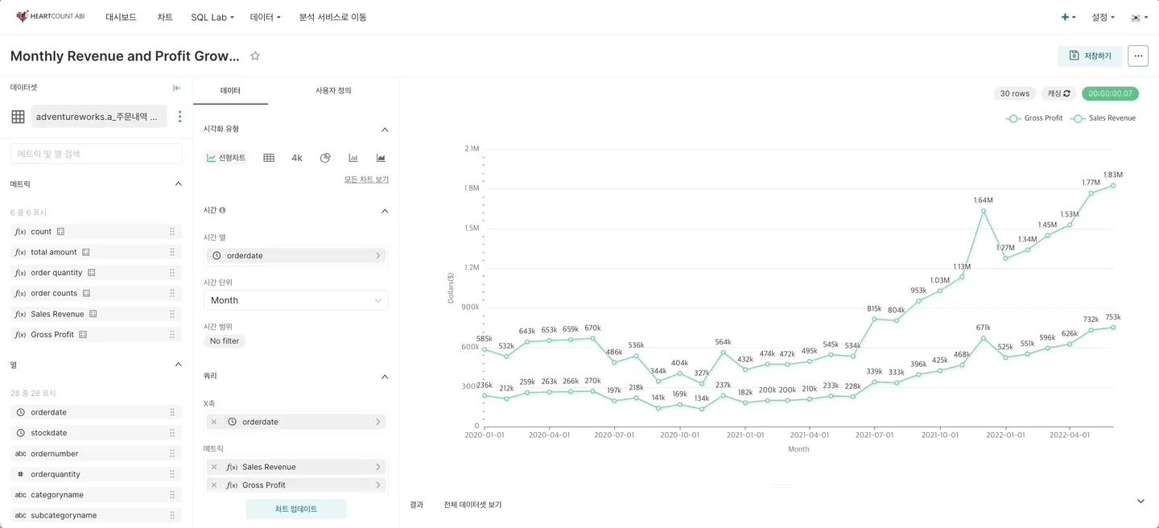Collapse the dataset panel with arrow icon

pos(177,88)
